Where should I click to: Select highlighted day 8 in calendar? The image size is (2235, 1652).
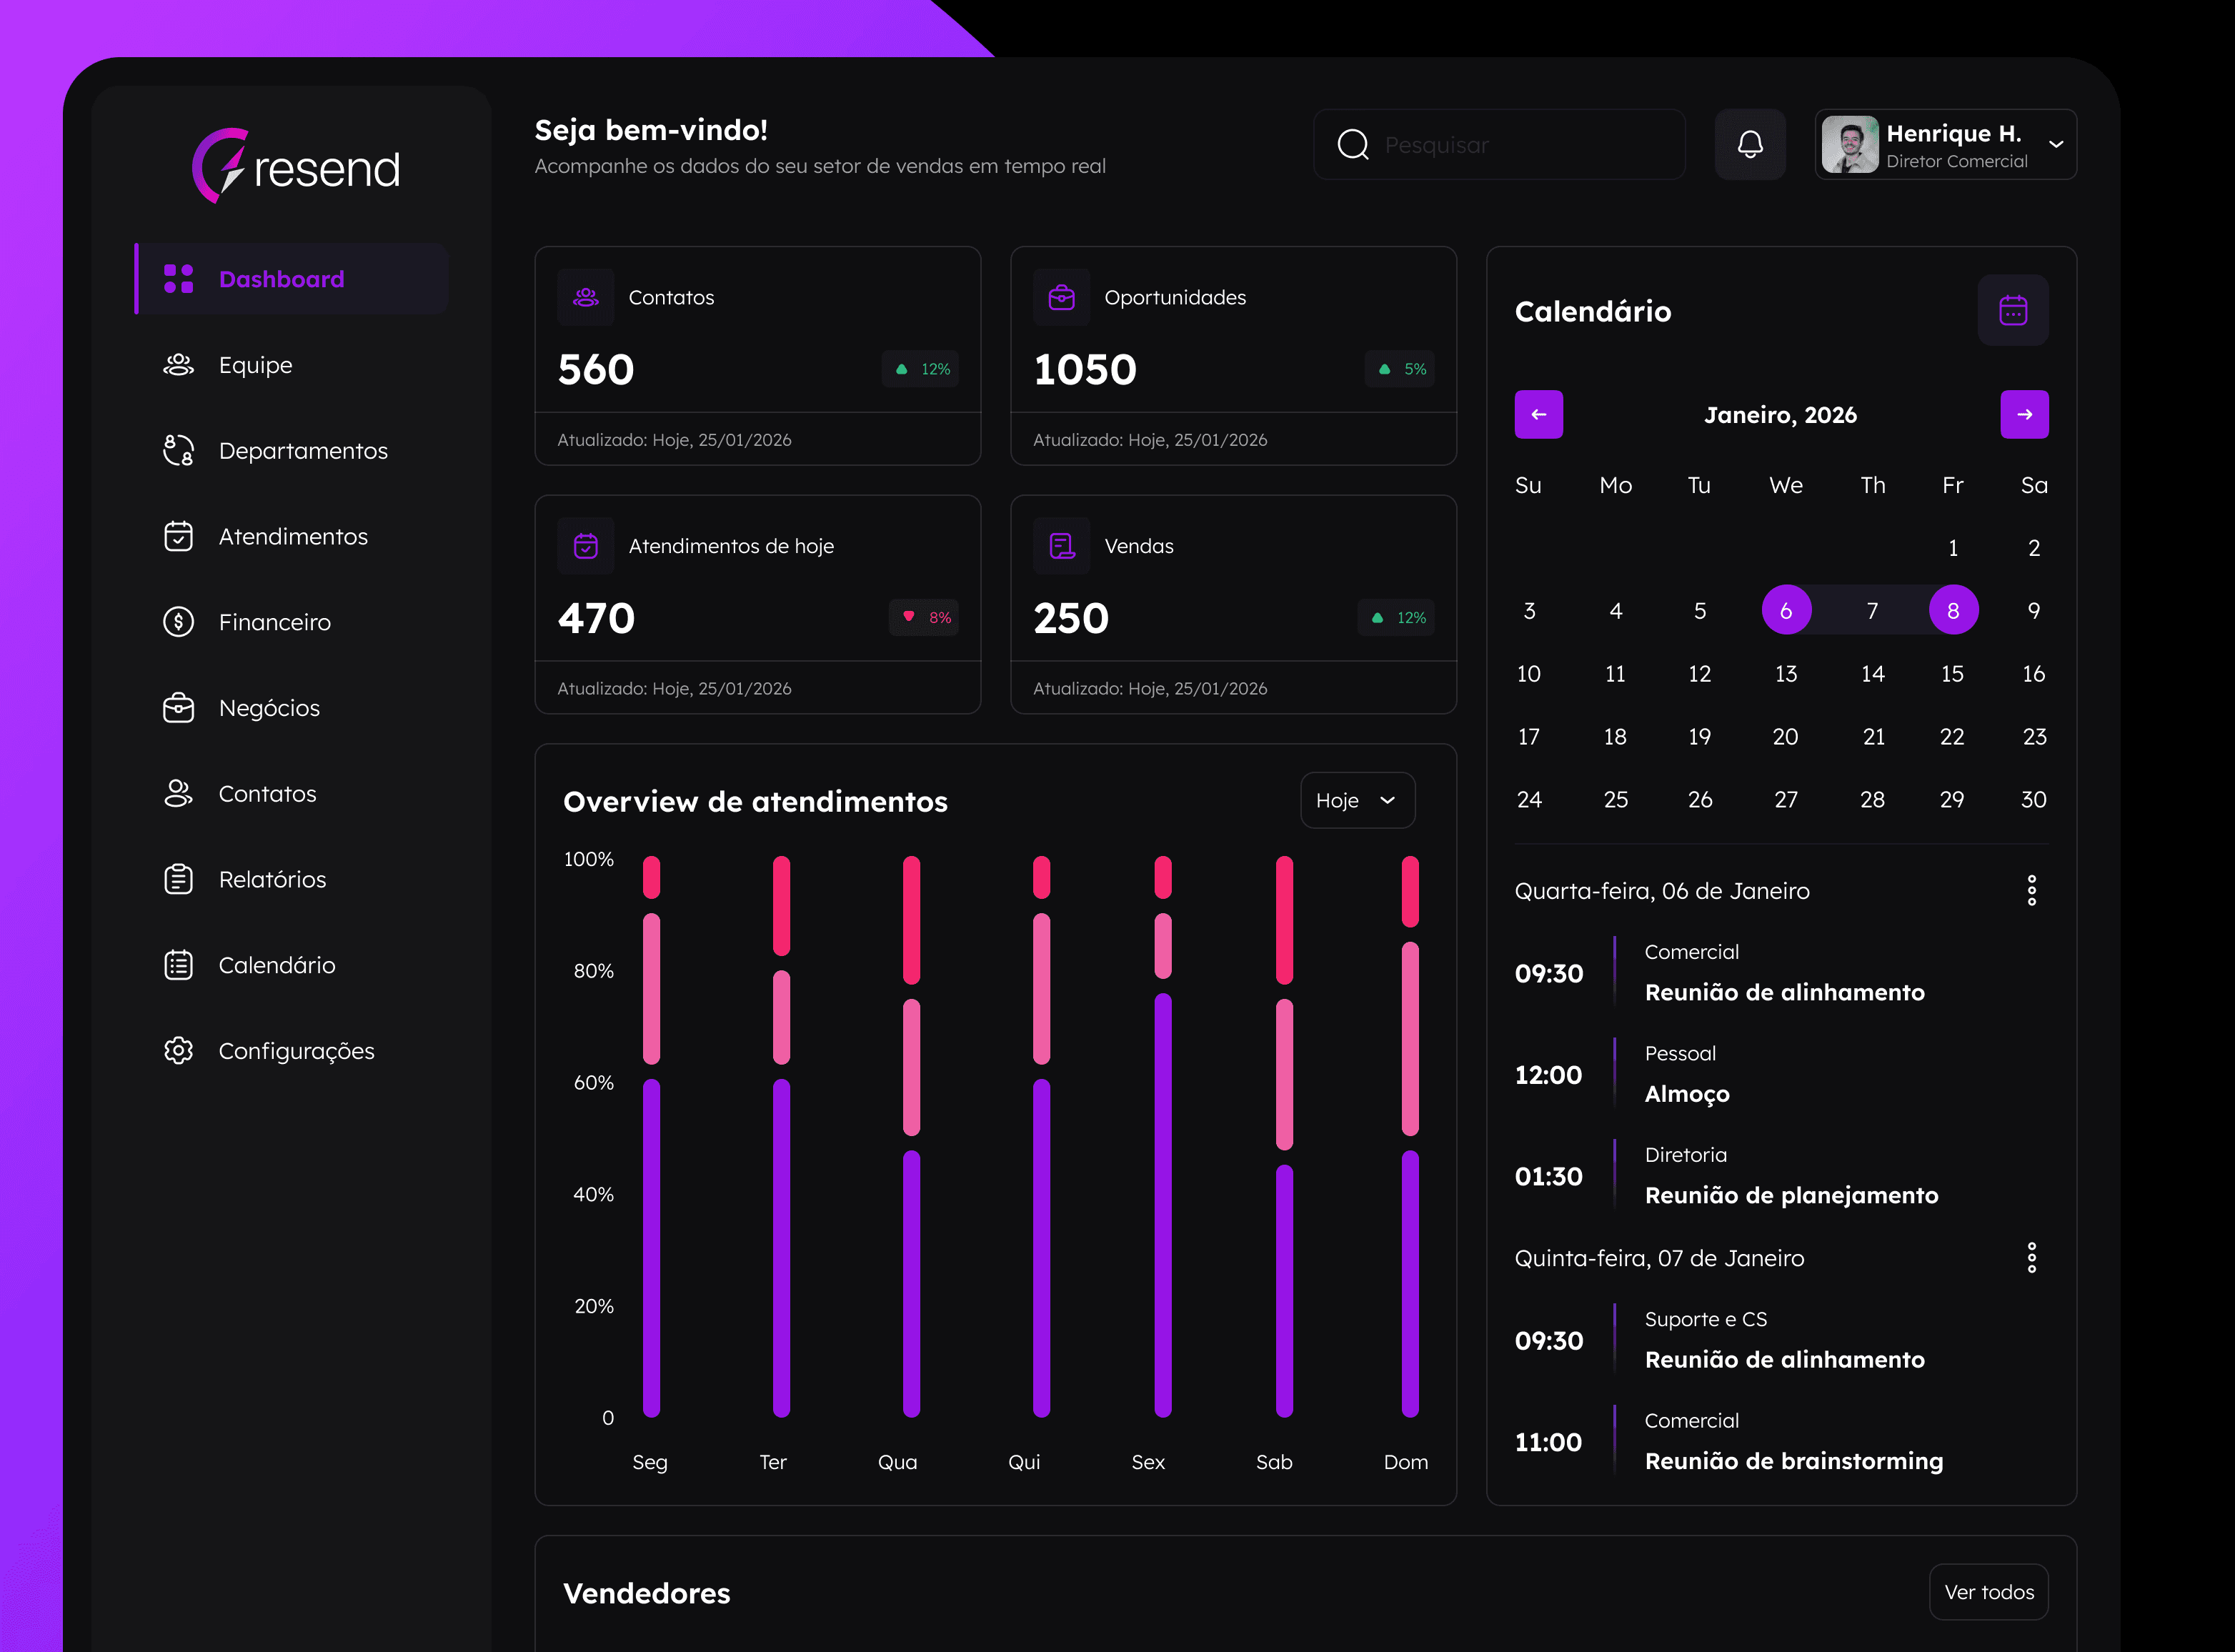click(1952, 611)
